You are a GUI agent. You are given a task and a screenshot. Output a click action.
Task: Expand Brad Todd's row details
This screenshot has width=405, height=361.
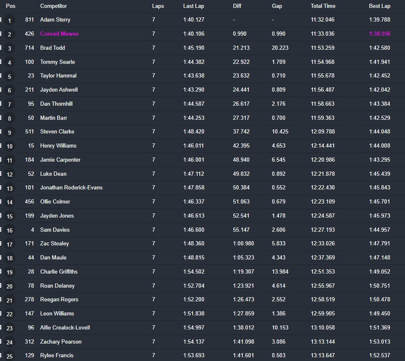1,48
